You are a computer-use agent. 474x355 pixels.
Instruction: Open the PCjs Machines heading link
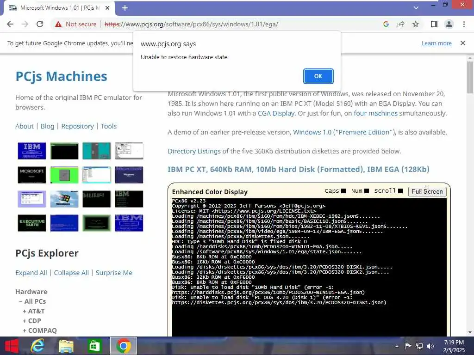pos(62,76)
